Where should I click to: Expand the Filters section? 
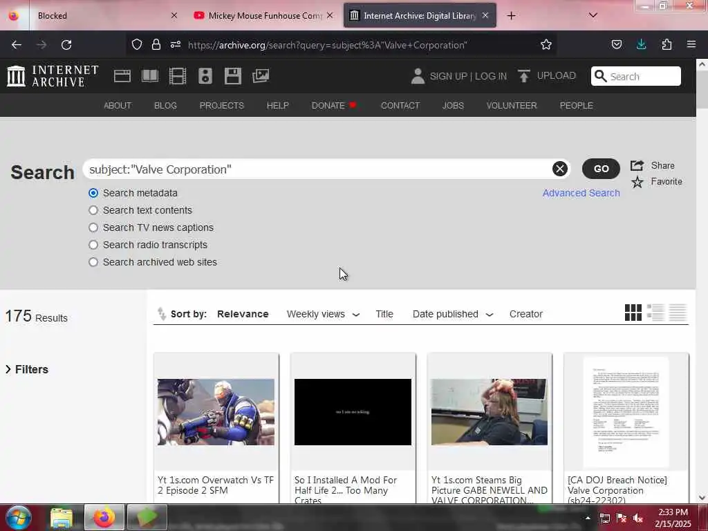pos(27,369)
